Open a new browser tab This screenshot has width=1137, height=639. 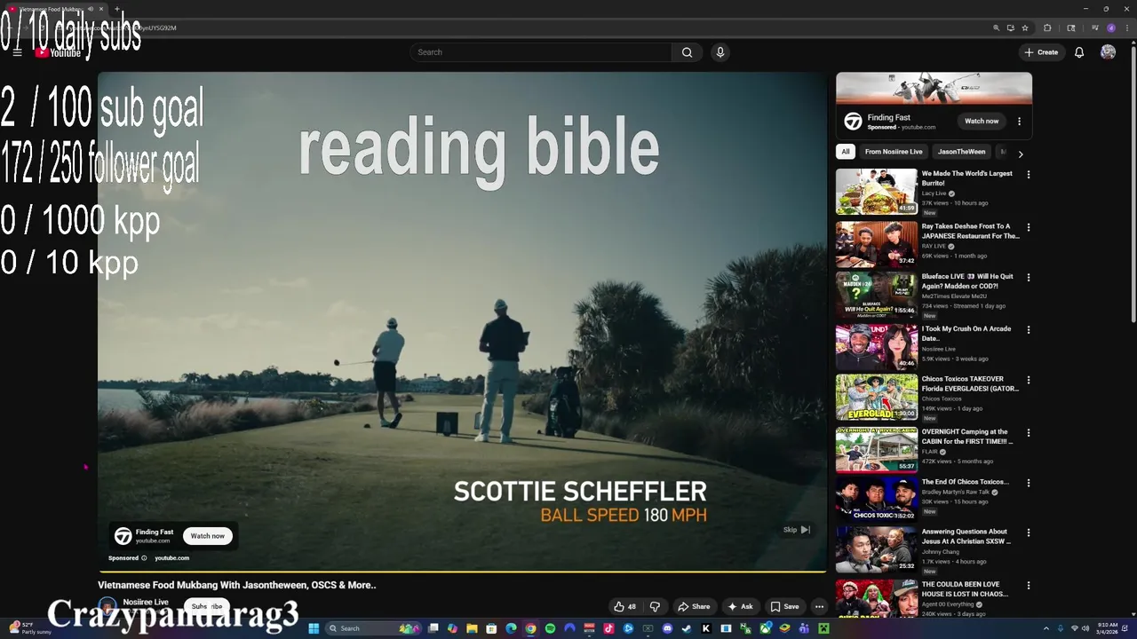point(116,9)
